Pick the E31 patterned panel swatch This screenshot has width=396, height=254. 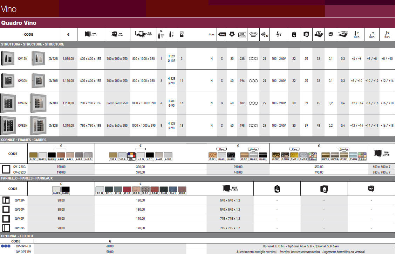coord(145,190)
